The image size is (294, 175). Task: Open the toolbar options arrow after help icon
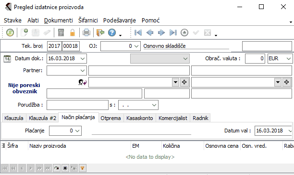[x=121, y=35]
